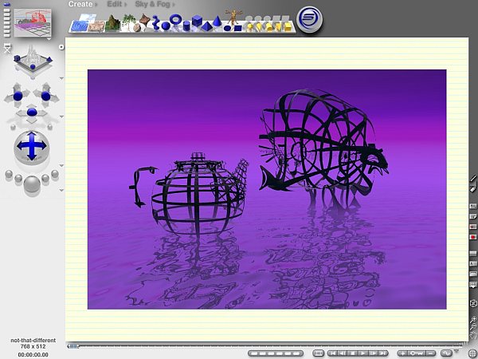Click the director's chair camera icon

pos(7,48)
